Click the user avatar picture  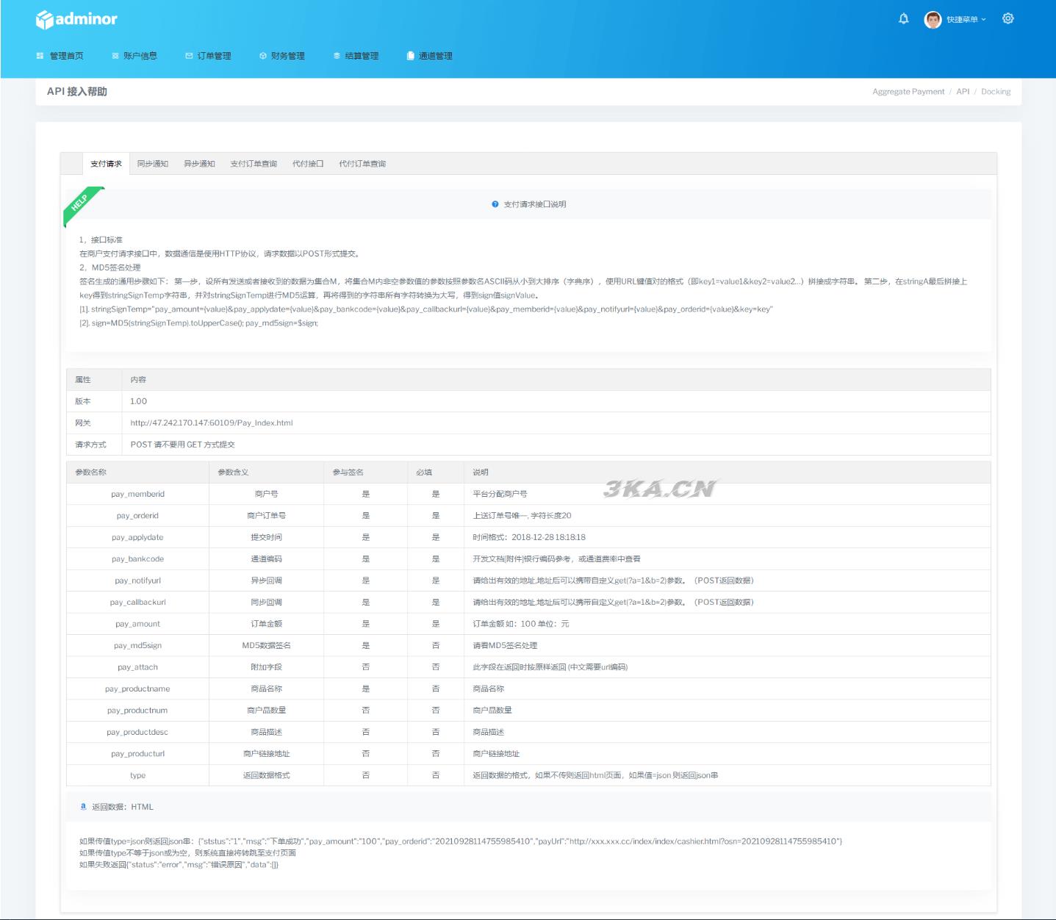tap(933, 20)
